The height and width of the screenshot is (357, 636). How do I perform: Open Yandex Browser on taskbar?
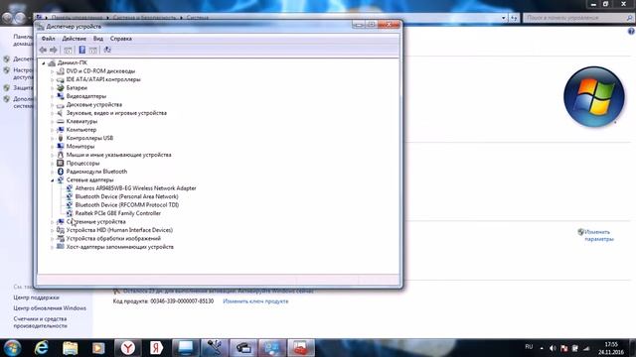click(x=128, y=348)
